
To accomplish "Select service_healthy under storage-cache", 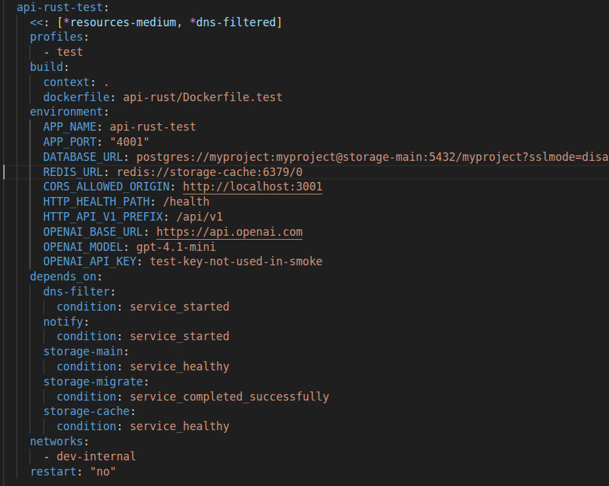I will [180, 426].
